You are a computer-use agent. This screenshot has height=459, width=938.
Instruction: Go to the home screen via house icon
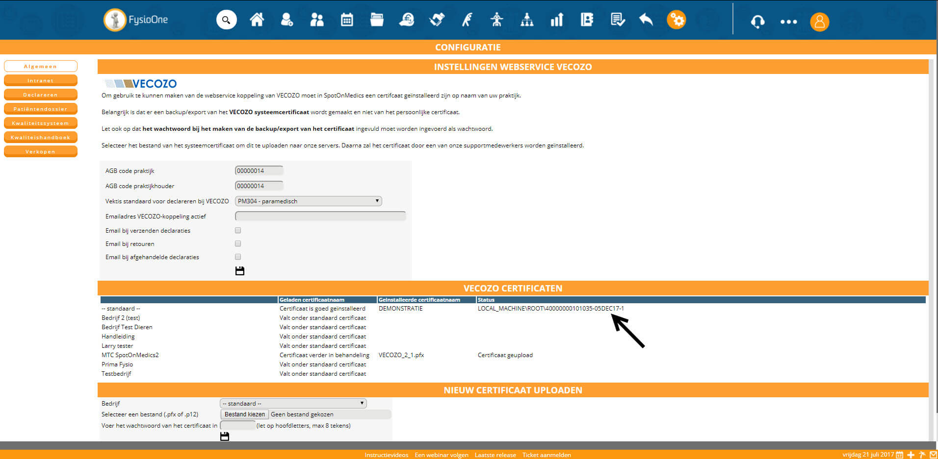click(257, 20)
